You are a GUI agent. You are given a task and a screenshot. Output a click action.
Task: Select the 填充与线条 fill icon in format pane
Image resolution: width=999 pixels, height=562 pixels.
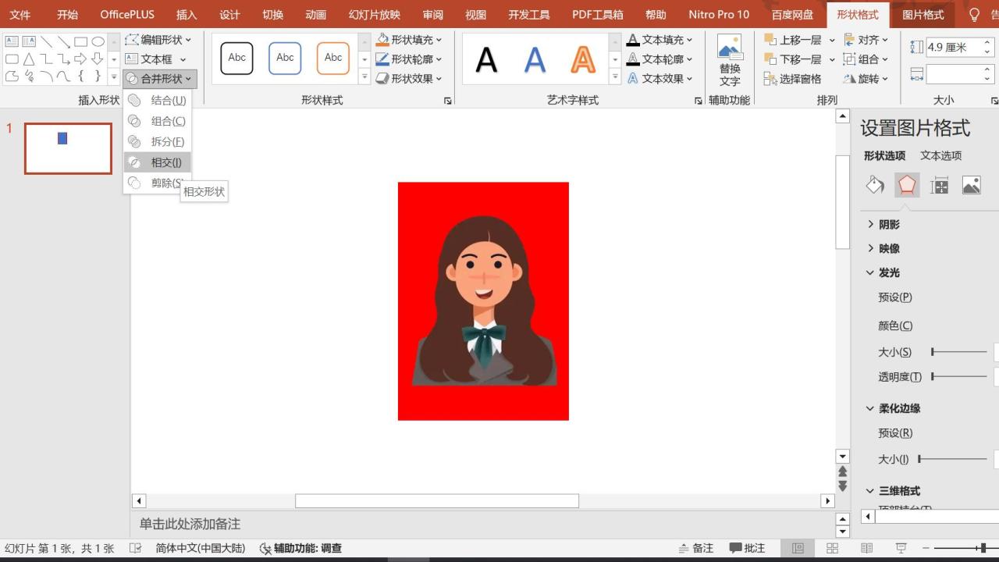click(x=874, y=184)
